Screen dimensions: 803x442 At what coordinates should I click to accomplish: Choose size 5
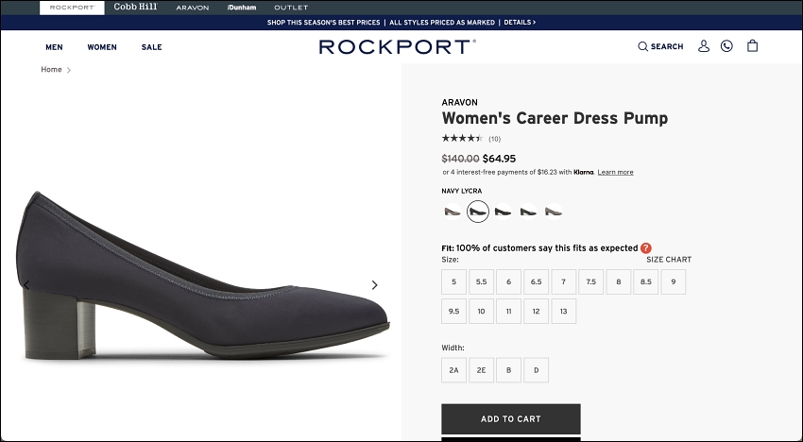453,281
